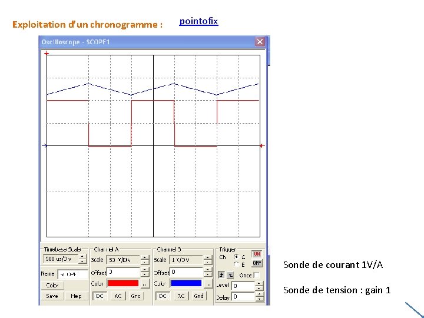
Task: Open oscilloscope Help
Action: [77, 296]
